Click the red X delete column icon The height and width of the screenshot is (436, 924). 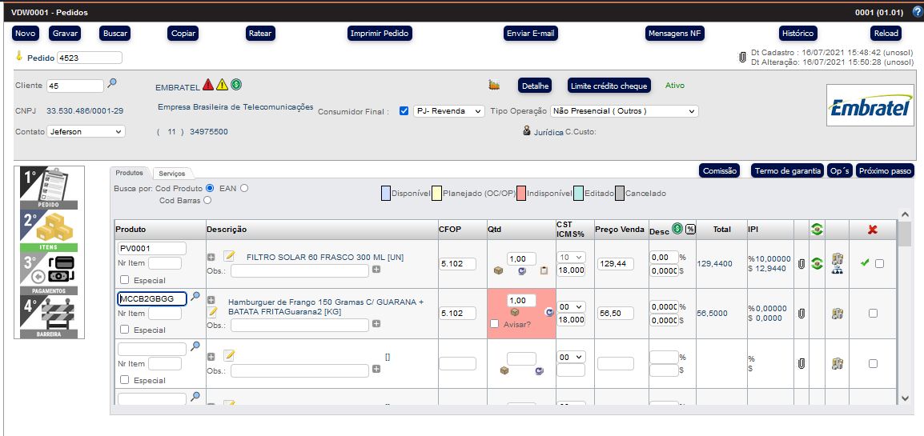[873, 230]
